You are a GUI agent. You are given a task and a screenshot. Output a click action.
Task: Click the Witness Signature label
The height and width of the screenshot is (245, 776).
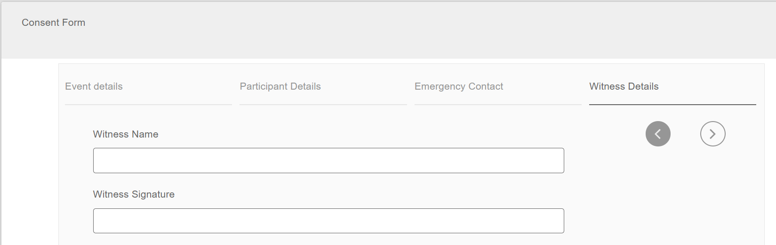[134, 194]
